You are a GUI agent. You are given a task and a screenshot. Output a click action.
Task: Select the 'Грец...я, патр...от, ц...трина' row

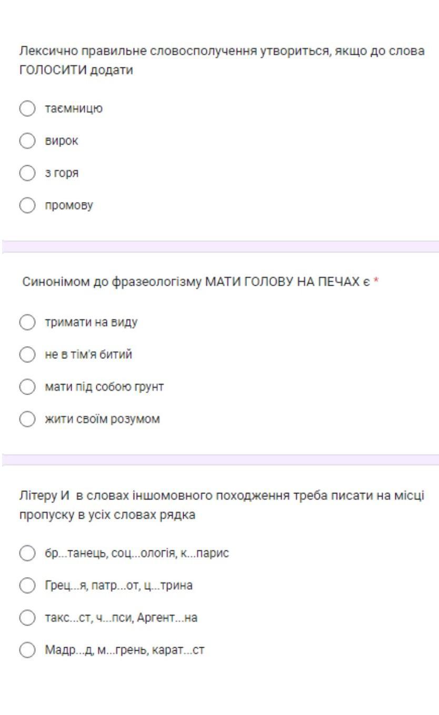pos(26,586)
